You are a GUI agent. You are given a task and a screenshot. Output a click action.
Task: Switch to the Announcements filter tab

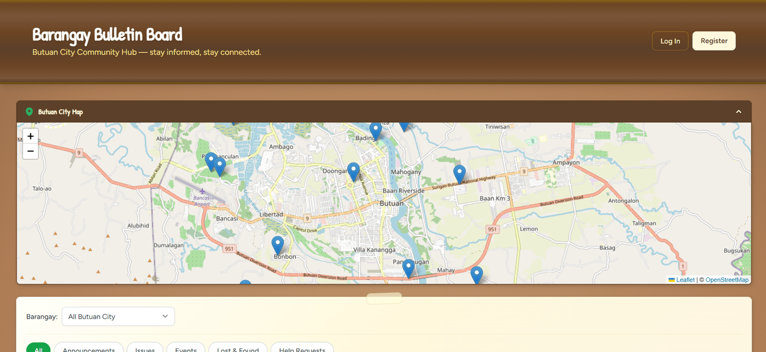[x=89, y=348]
